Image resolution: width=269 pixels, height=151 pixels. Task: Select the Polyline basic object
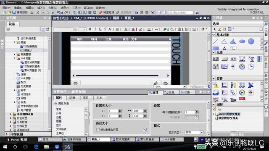pyautogui.click(x=224, y=41)
